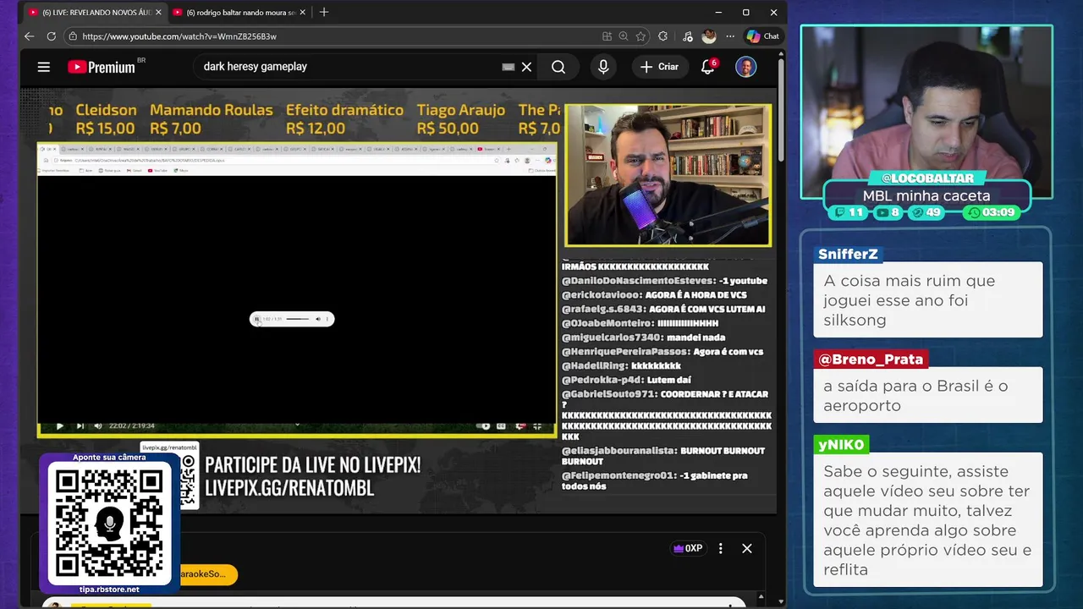The height and width of the screenshot is (609, 1083).
Task: Click the @LOCOBALTAR name banner
Action: [926, 178]
